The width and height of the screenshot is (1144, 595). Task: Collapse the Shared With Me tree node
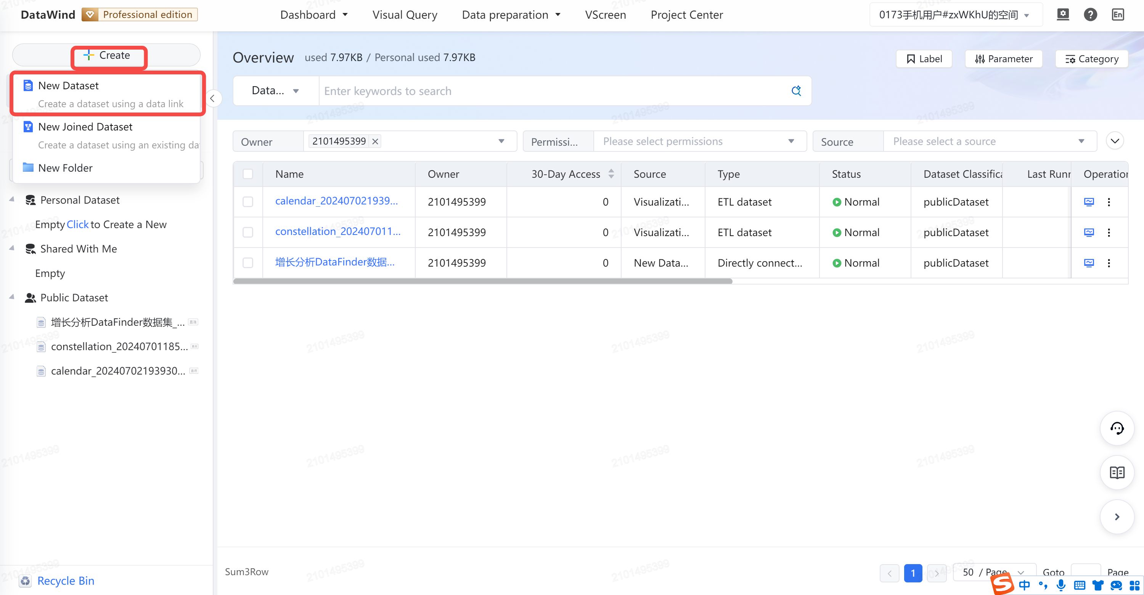(x=12, y=248)
